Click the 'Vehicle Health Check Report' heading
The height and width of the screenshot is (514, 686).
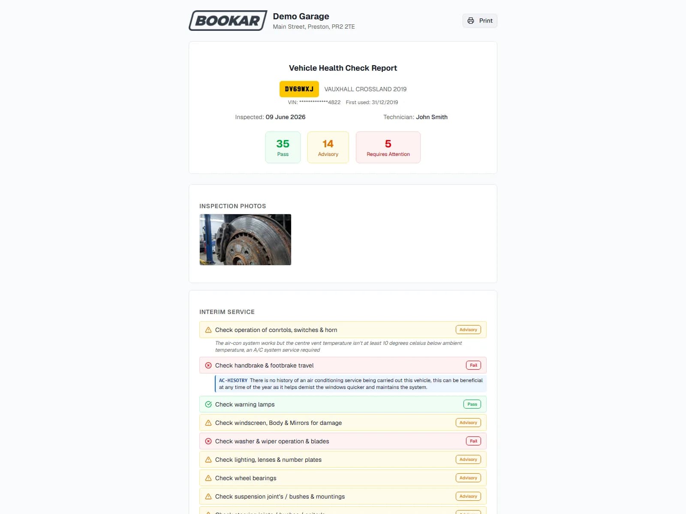point(343,68)
